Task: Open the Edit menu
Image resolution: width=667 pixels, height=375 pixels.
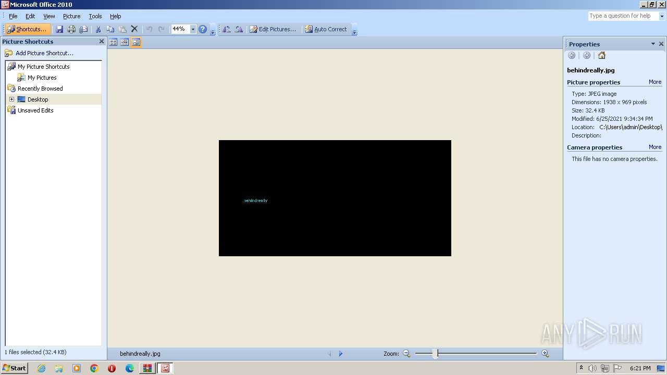Action: tap(30, 16)
